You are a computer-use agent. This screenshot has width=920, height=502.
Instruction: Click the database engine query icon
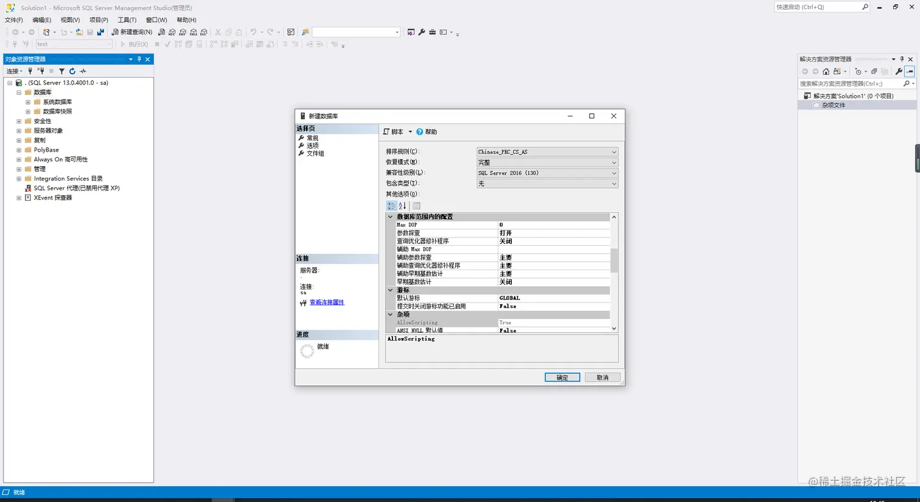pos(162,32)
